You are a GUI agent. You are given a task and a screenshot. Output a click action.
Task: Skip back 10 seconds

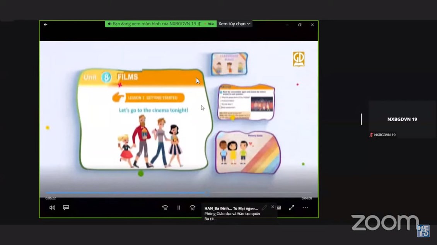pos(165,208)
